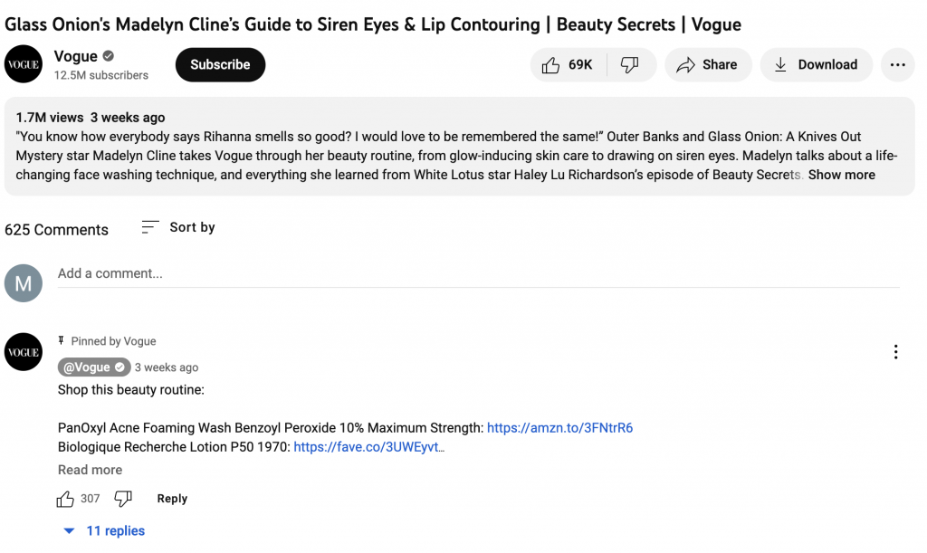This screenshot has width=927, height=553.
Task: Open the Sort by comments dropdown
Action: click(178, 227)
